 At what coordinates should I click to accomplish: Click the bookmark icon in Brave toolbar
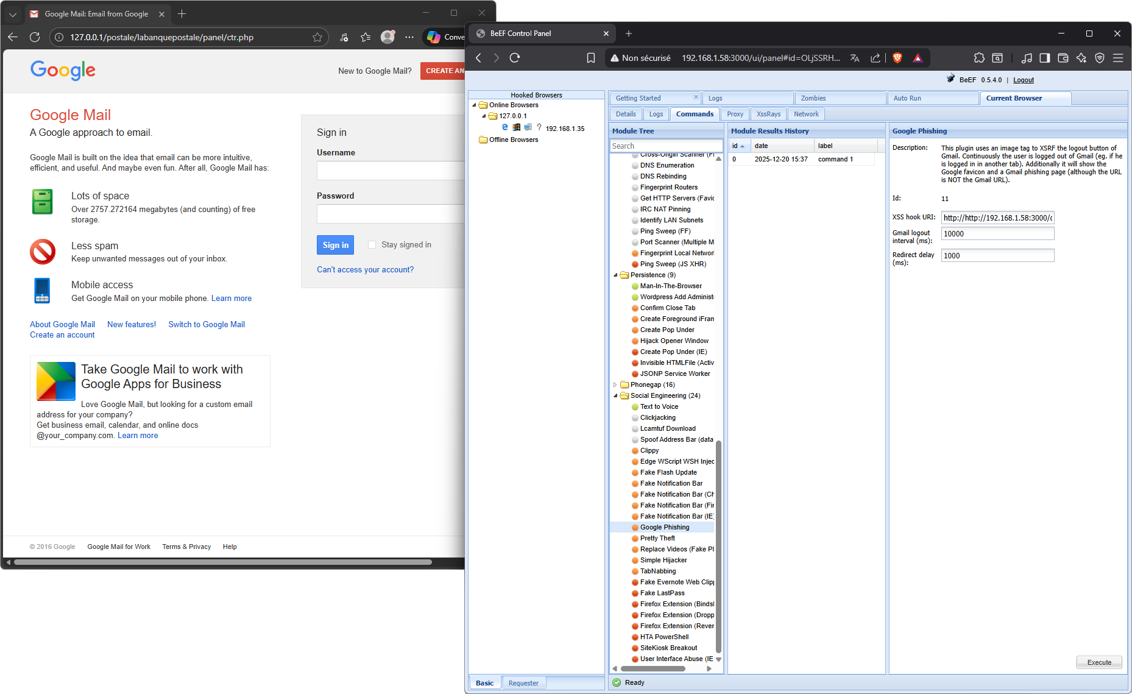590,58
